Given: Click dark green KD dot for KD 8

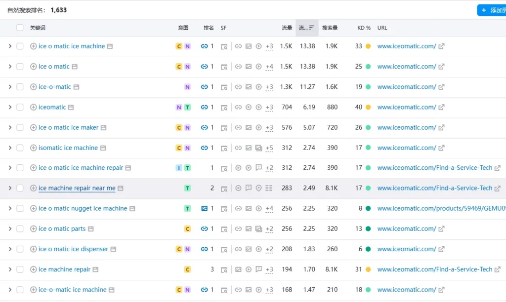Looking at the screenshot, I should pyautogui.click(x=368, y=209).
